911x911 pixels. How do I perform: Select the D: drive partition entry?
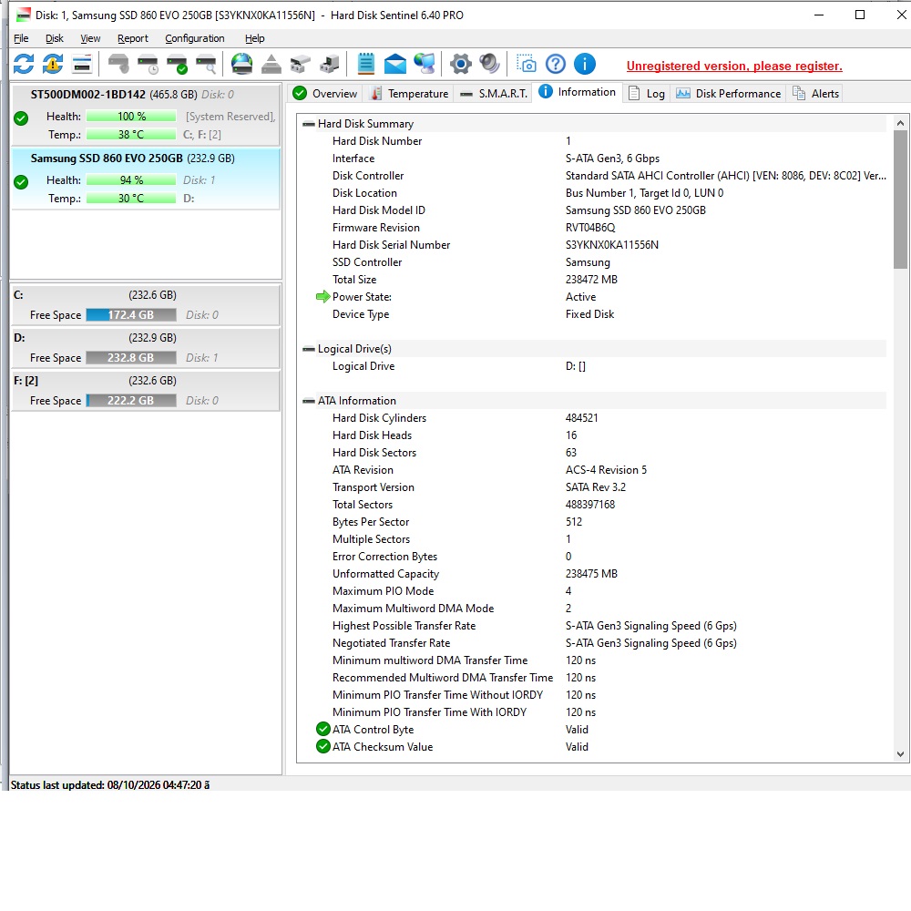click(145, 348)
